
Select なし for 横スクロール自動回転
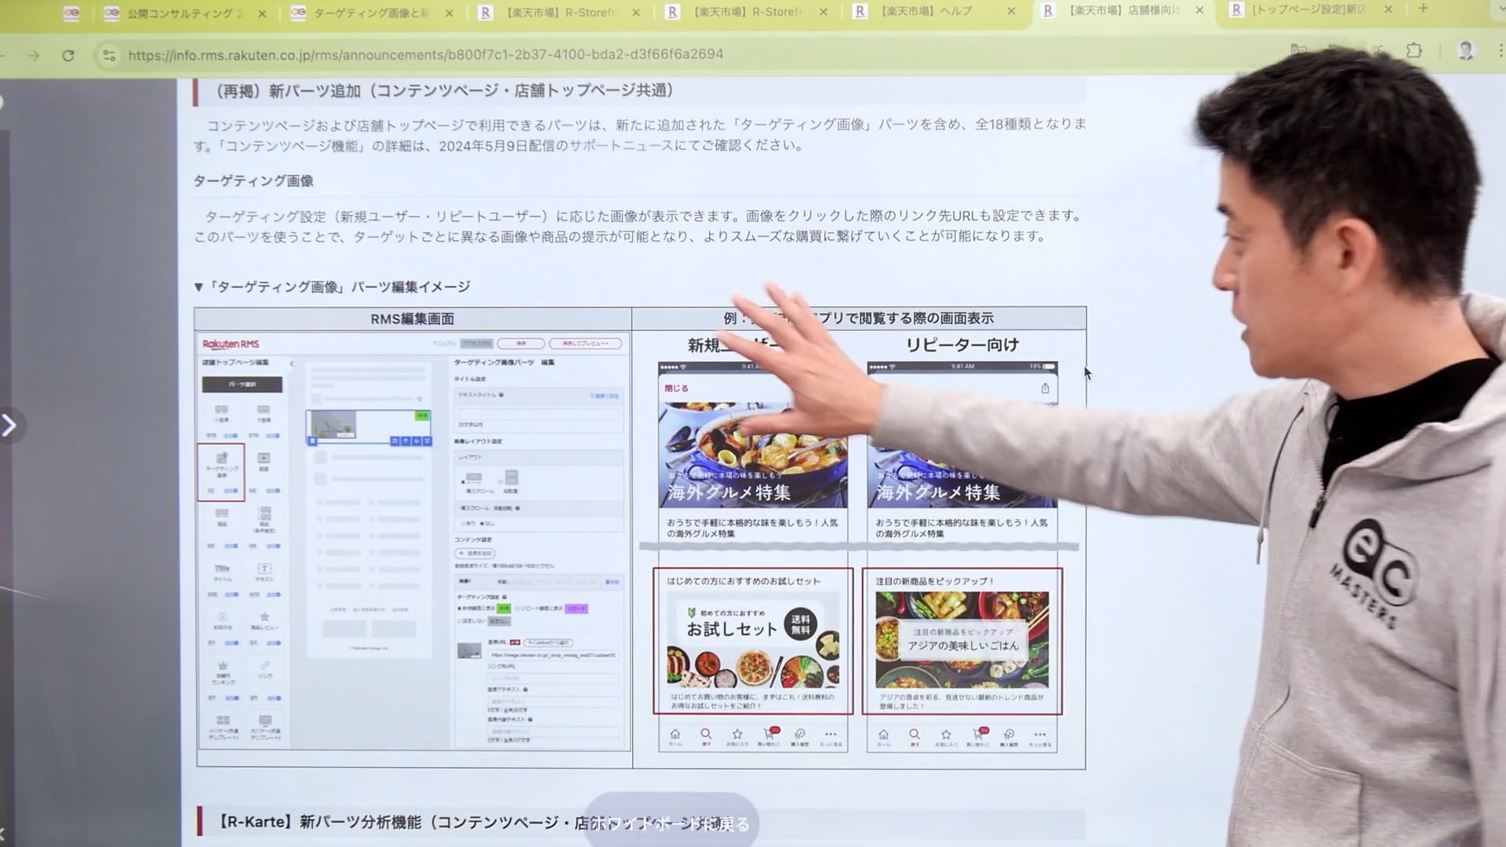pyautogui.click(x=482, y=523)
